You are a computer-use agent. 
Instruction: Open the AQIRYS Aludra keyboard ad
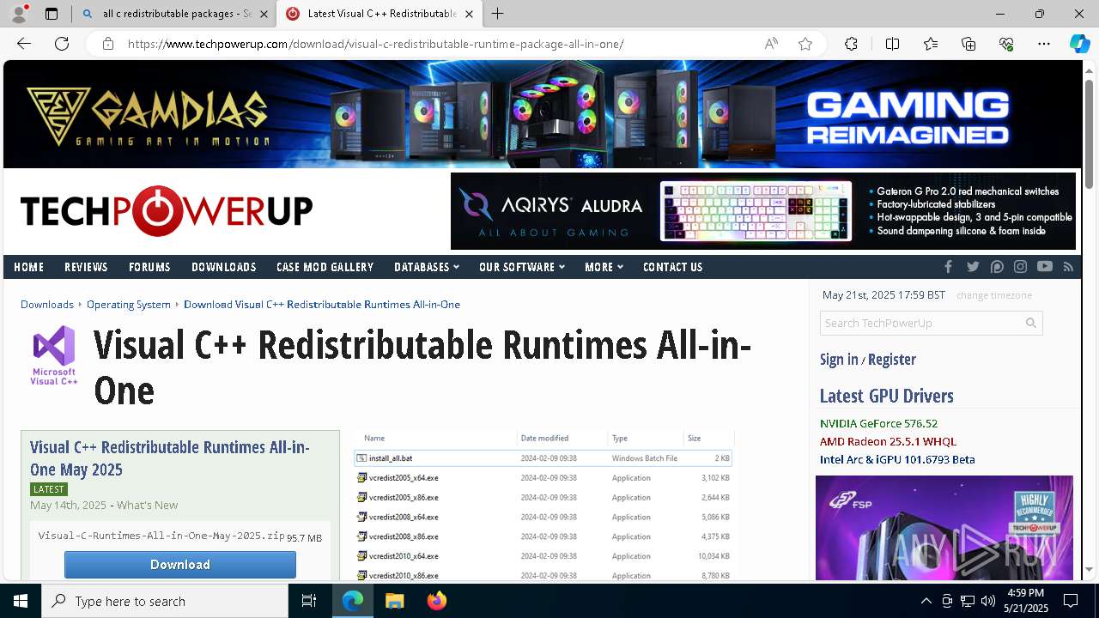pyautogui.click(x=763, y=211)
